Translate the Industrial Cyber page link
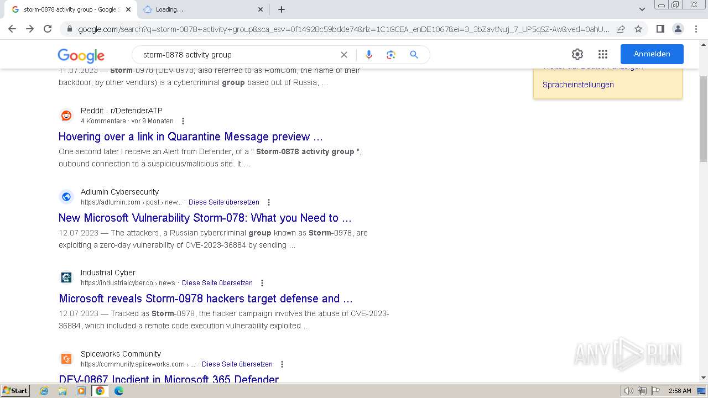This screenshot has width=708, height=398. 217,283
